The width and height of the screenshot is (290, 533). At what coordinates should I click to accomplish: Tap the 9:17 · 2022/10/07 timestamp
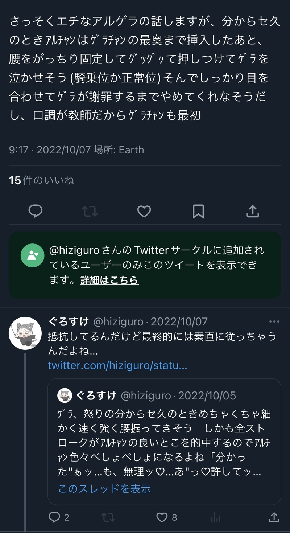[x=50, y=150]
